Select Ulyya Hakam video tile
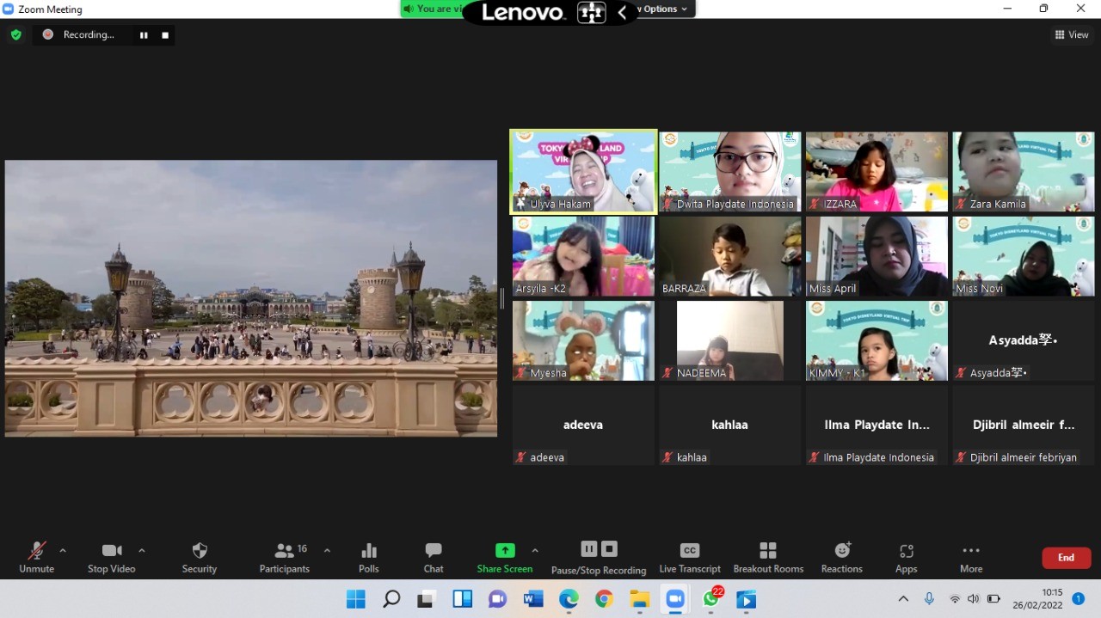 point(583,172)
